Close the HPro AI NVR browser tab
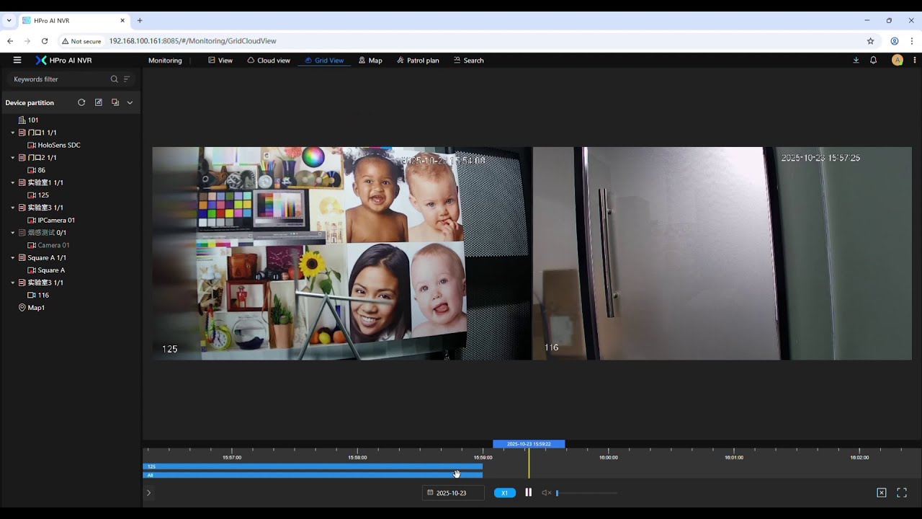The image size is (922, 519). click(x=122, y=20)
